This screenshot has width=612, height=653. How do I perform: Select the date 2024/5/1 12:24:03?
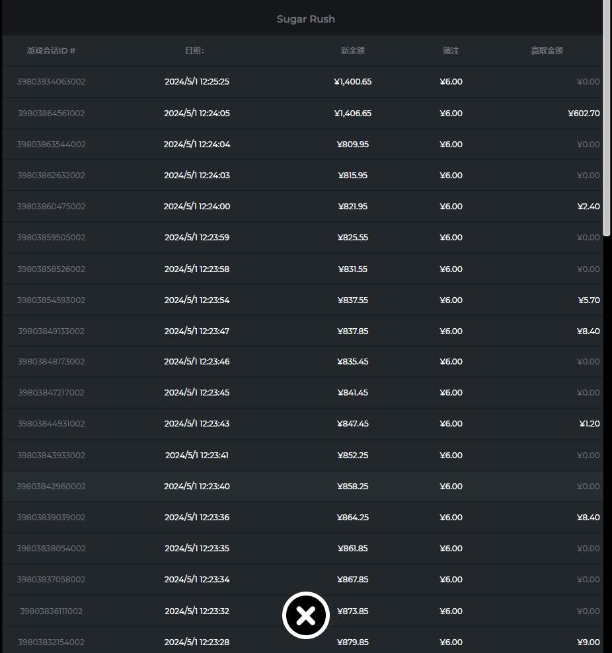click(x=197, y=176)
